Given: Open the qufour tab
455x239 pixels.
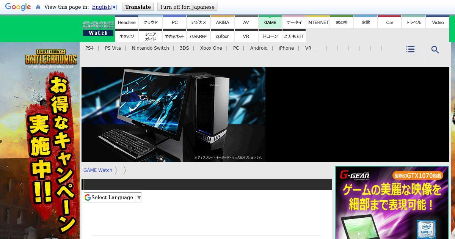Looking at the screenshot, I should (x=222, y=36).
